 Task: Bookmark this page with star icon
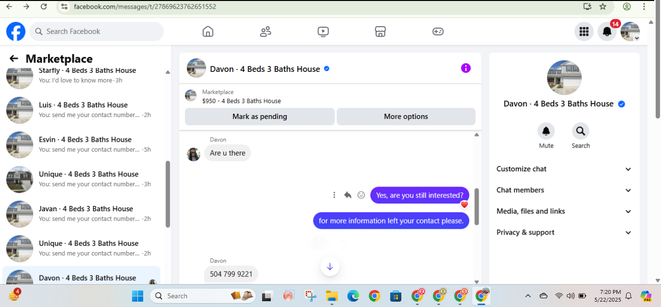(x=603, y=6)
